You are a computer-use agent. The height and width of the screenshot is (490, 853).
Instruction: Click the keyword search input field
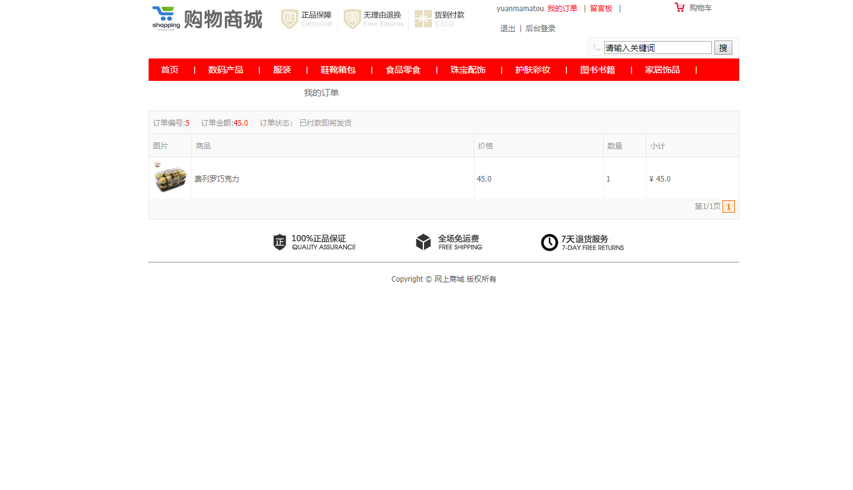point(658,47)
